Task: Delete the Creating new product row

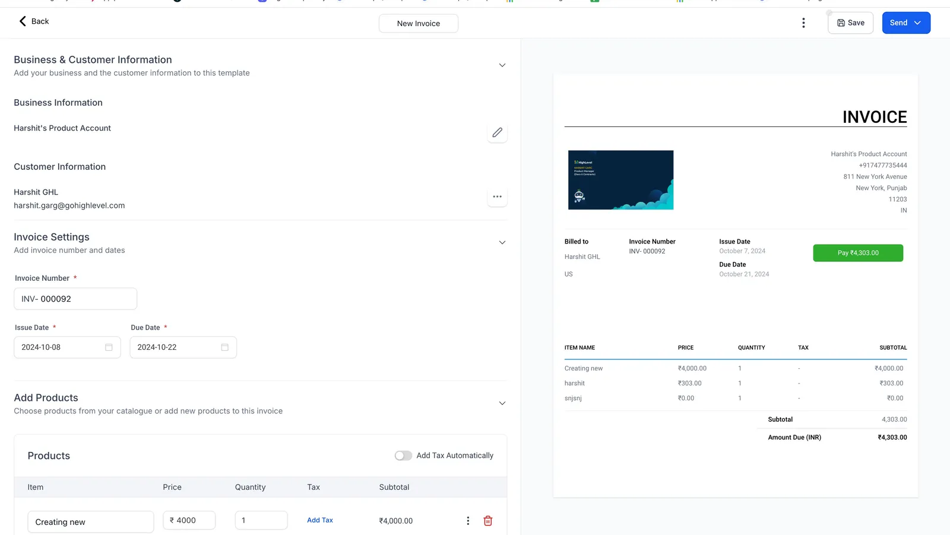Action: (x=488, y=521)
